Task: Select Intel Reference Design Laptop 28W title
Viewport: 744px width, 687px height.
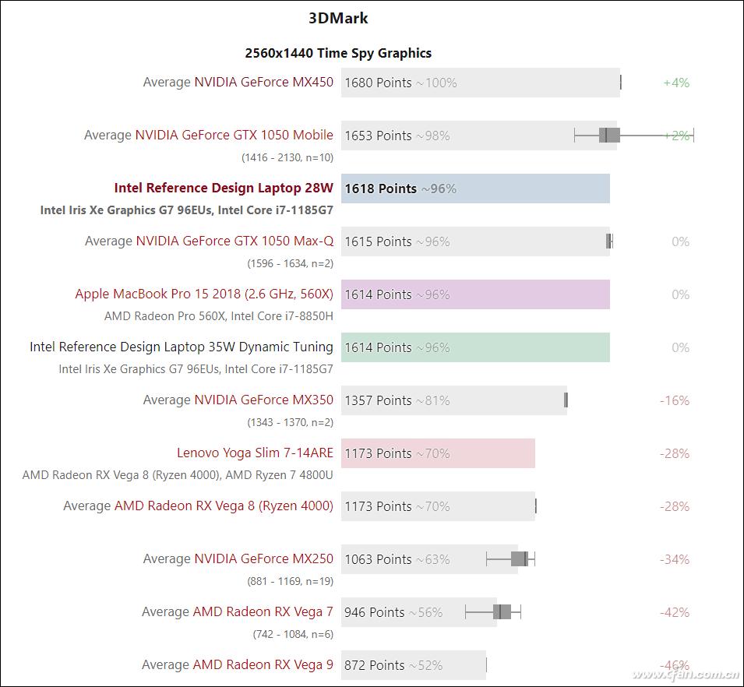Action: [x=224, y=188]
